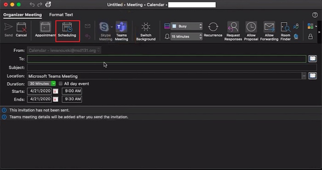Click the 9:00 AM start time field
Viewport: 322px width, 170px height.
72,91
